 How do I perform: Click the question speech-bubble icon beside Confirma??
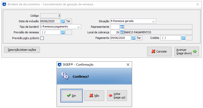(x=65, y=76)
